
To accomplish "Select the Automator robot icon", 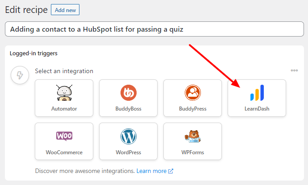I will click(64, 93).
